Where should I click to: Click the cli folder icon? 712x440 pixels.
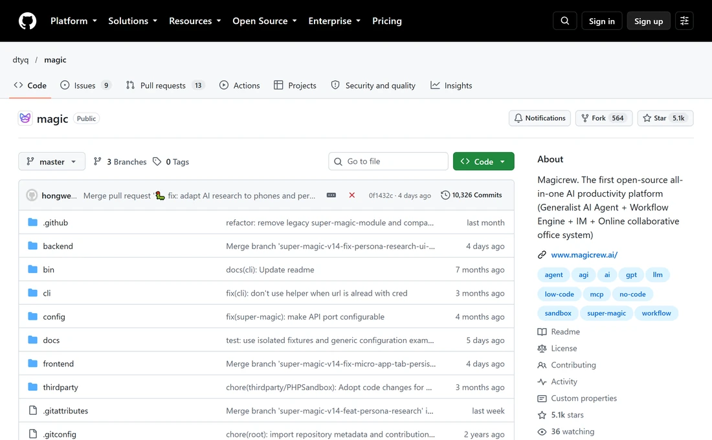33,293
